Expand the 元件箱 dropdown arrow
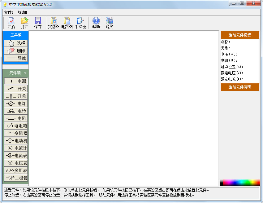 coord(25,73)
